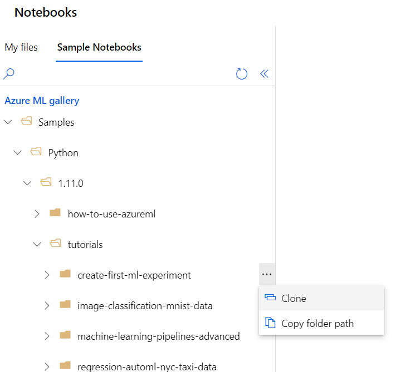Click the regression-automl-nyc-taxi-data folder icon
Viewport: 420px width, 372px height.
(65, 365)
